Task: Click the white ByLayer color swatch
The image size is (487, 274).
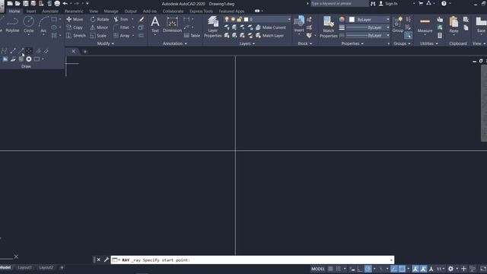Action: tap(352, 19)
